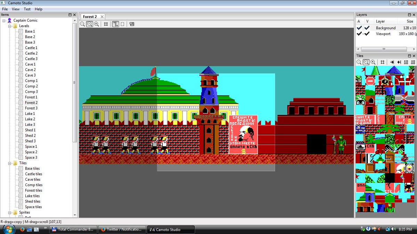This screenshot has height=234, width=417.
Task: Select normal zoom in map editor toolbar
Action: point(90,24)
